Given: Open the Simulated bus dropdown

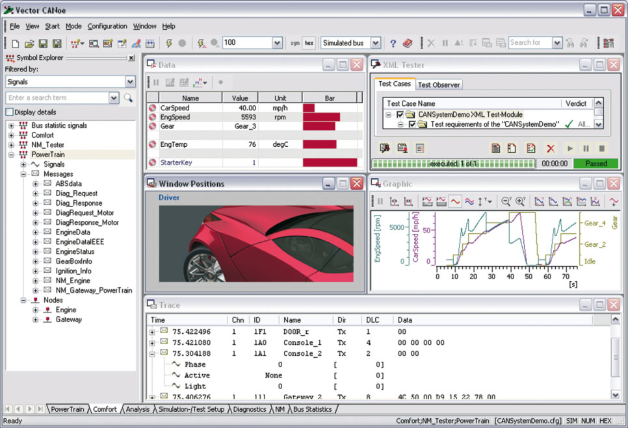Looking at the screenshot, I should pyautogui.click(x=375, y=44).
